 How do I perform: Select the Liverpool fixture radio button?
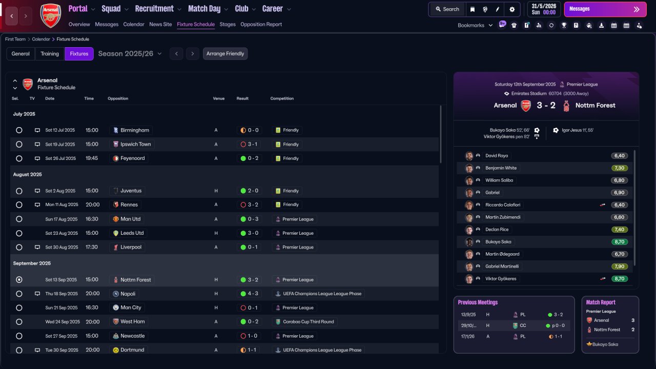pos(19,247)
